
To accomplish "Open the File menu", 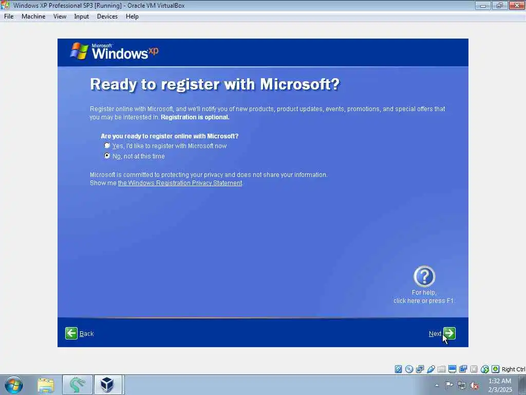I will coord(9,16).
